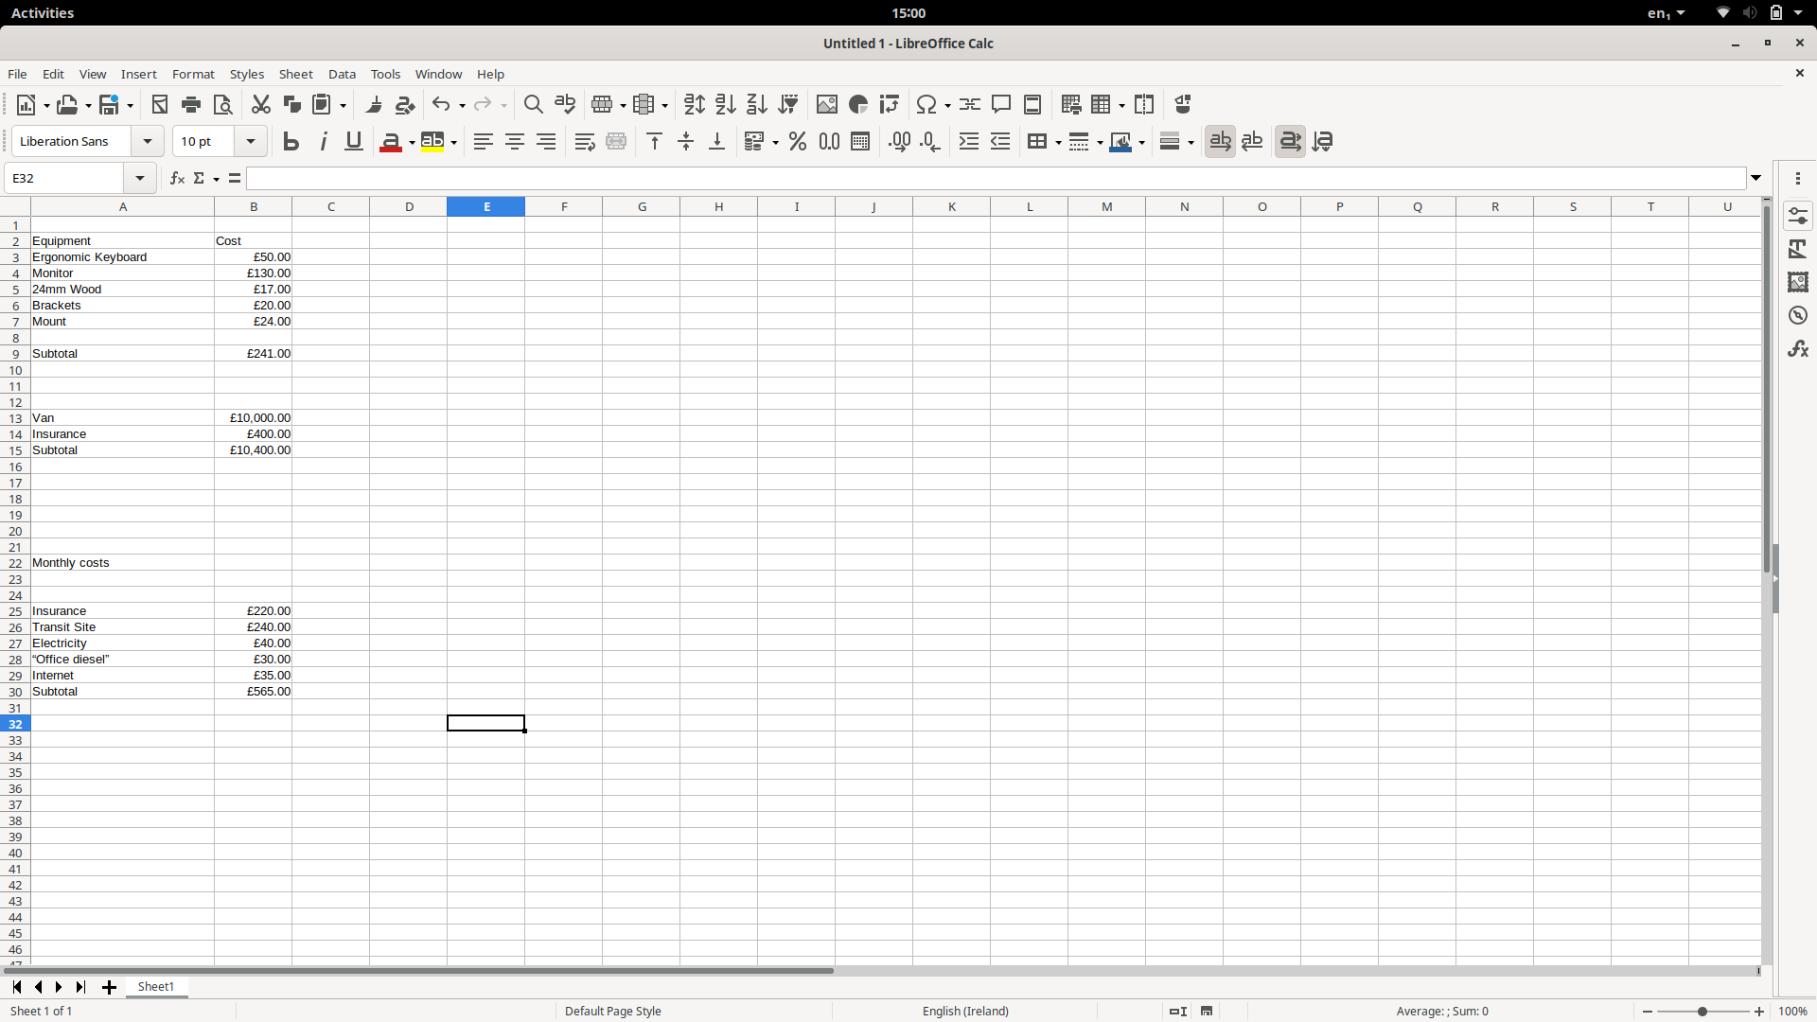Select row 9 header
Viewport: 1817px width, 1022px height.
(x=15, y=354)
